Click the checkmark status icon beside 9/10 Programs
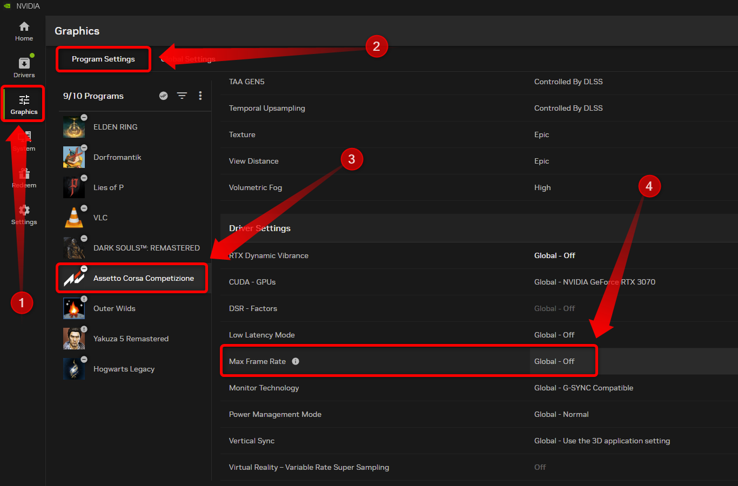Viewport: 738px width, 486px height. click(x=164, y=96)
